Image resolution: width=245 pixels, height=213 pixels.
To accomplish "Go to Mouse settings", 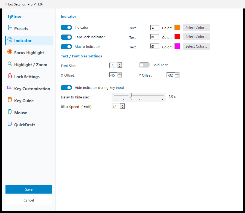I will click(29, 113).
